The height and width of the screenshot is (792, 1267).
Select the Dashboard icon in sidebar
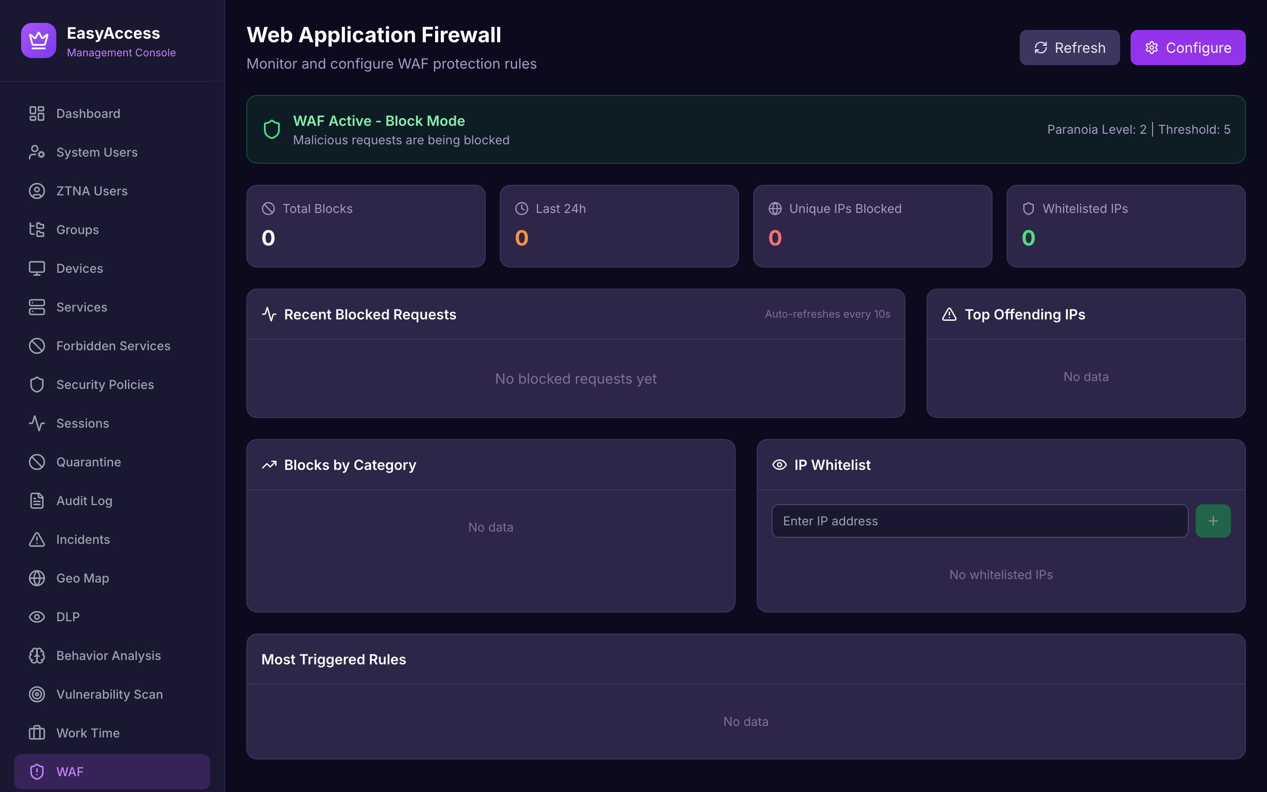pos(37,113)
